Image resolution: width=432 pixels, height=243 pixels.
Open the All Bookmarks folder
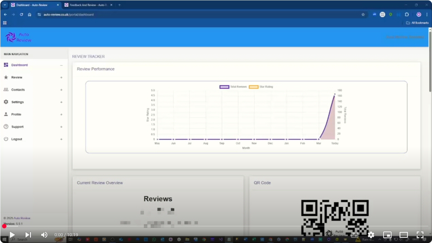(417, 23)
